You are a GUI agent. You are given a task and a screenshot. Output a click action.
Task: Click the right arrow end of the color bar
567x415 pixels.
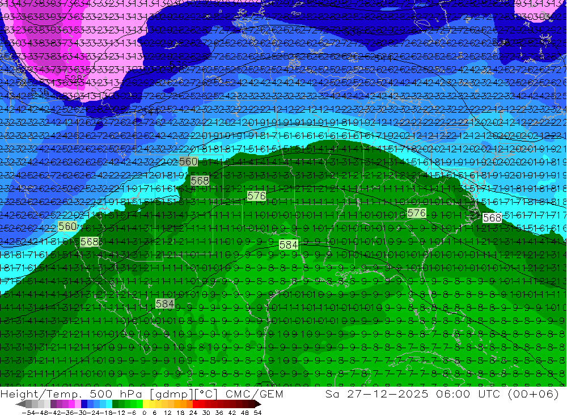click(258, 404)
